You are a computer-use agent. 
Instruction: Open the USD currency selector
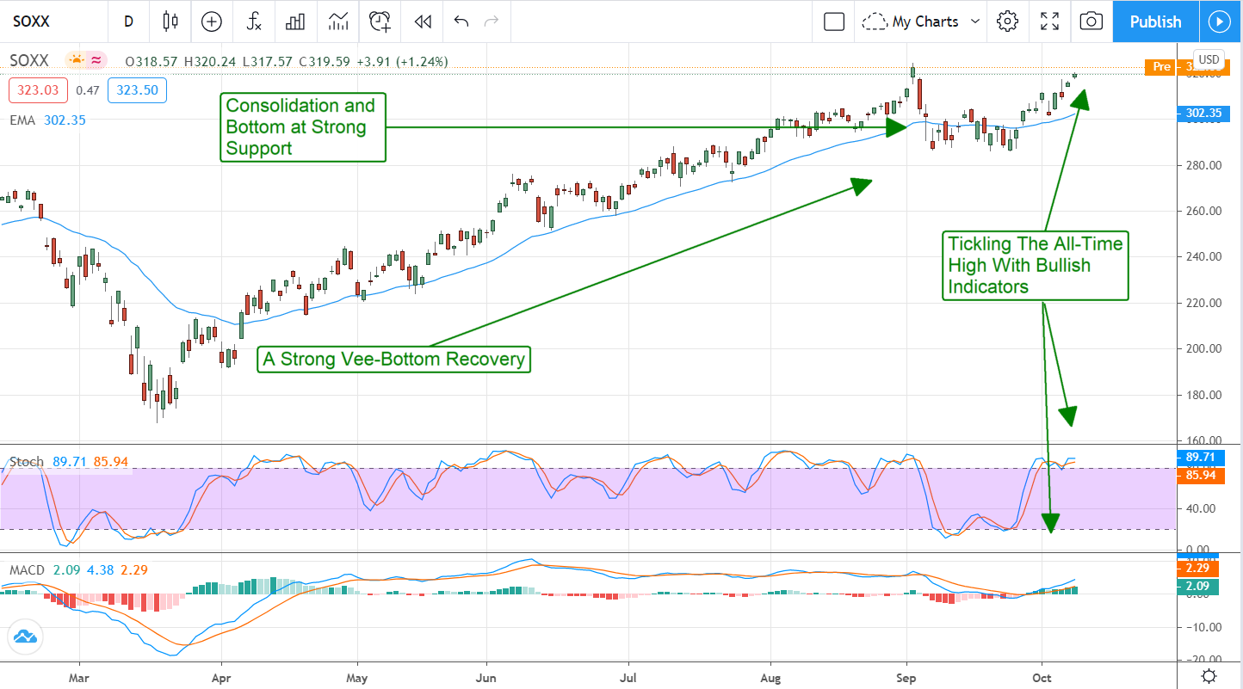click(x=1209, y=59)
